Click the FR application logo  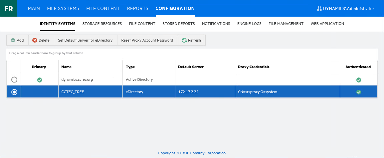(x=9, y=9)
